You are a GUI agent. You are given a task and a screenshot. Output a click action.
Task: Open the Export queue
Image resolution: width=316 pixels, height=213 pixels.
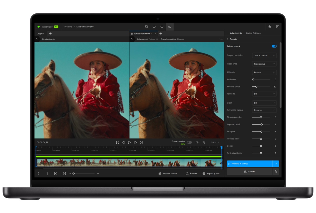[211, 174]
